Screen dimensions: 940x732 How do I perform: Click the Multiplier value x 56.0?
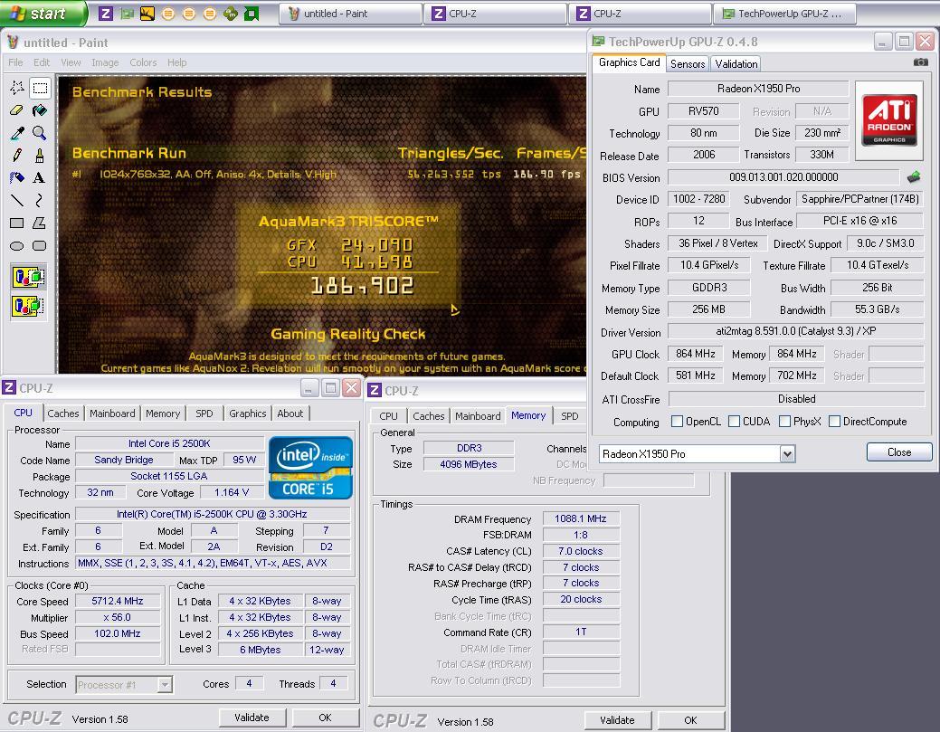(118, 617)
